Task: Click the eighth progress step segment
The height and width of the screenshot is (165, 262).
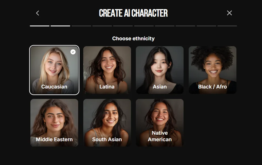Action: point(185,26)
